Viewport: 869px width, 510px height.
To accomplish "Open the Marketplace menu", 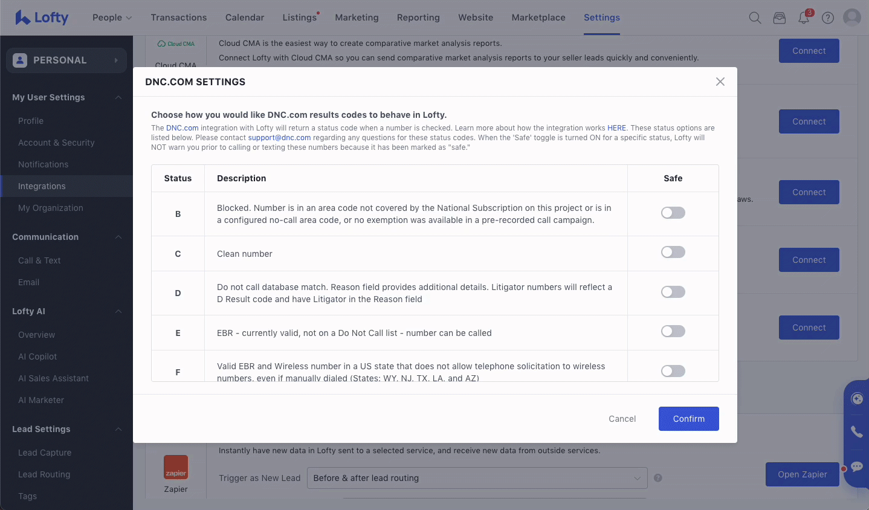I will (538, 18).
